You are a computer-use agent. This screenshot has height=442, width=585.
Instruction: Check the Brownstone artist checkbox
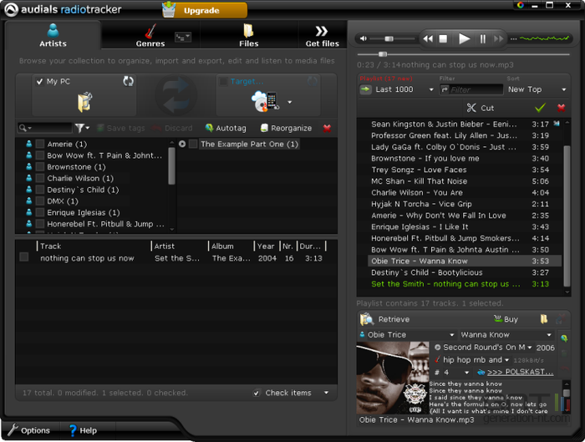pyautogui.click(x=40, y=167)
